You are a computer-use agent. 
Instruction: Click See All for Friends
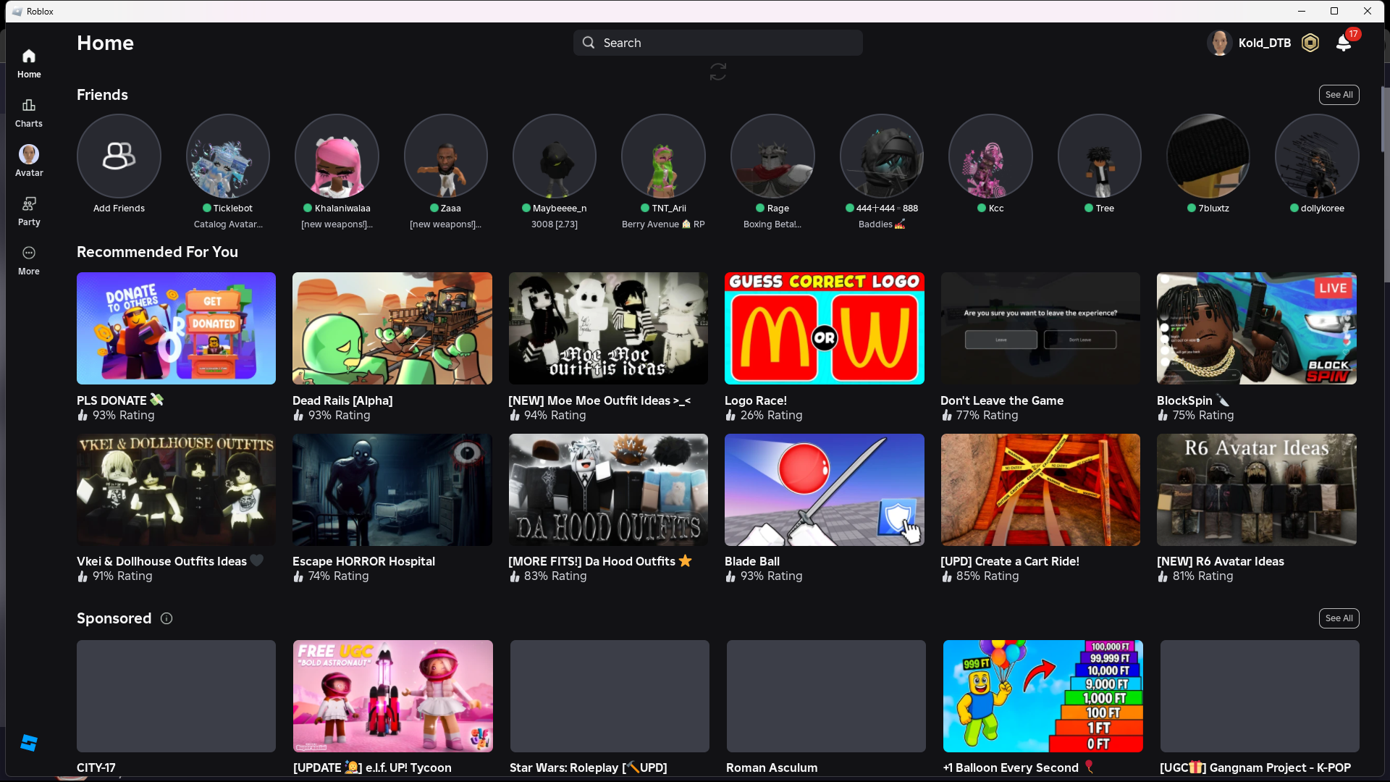1339,95
